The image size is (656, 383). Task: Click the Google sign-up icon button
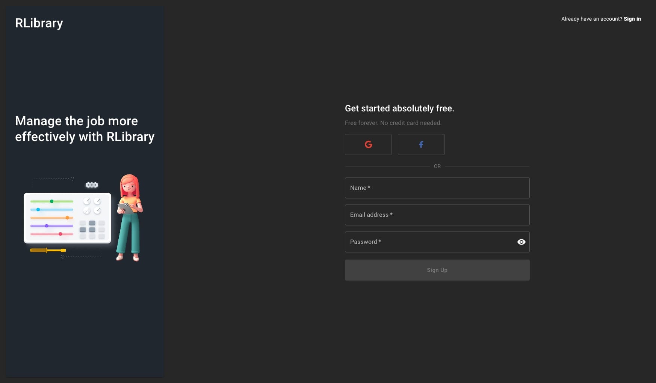click(x=368, y=144)
